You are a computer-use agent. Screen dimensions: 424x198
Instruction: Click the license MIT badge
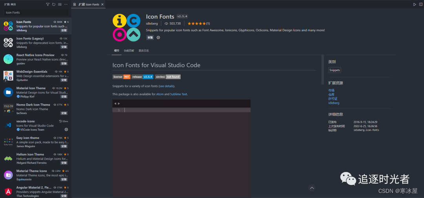click(x=121, y=77)
